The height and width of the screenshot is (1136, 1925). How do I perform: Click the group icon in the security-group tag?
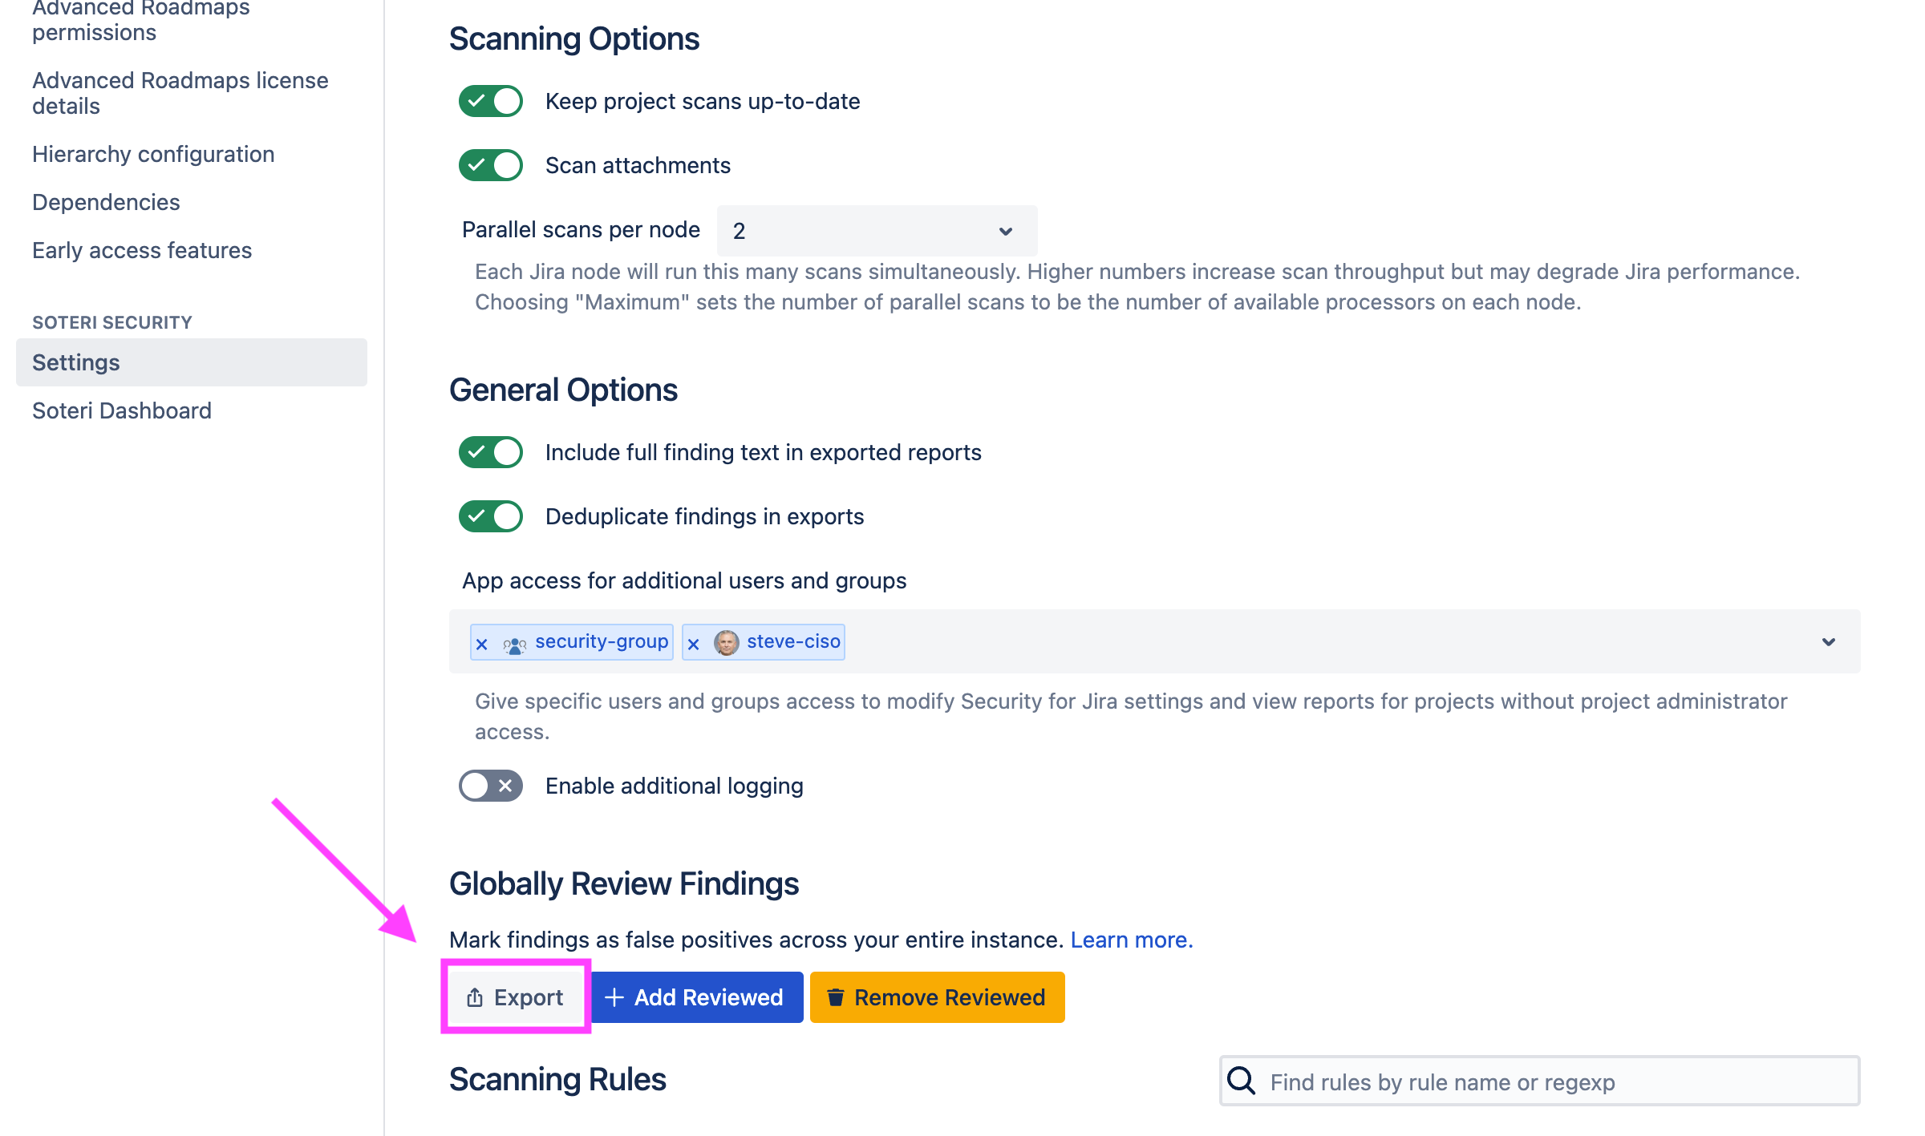514,642
